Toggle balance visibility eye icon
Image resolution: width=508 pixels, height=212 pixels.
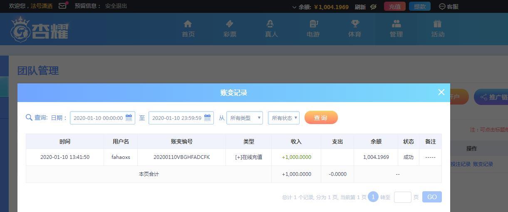tap(373, 7)
